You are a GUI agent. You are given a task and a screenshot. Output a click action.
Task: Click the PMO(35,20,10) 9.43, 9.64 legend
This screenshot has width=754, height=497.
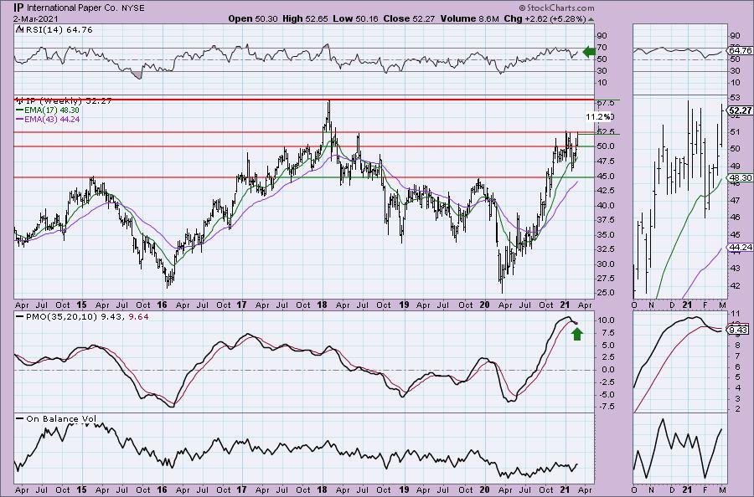87,317
